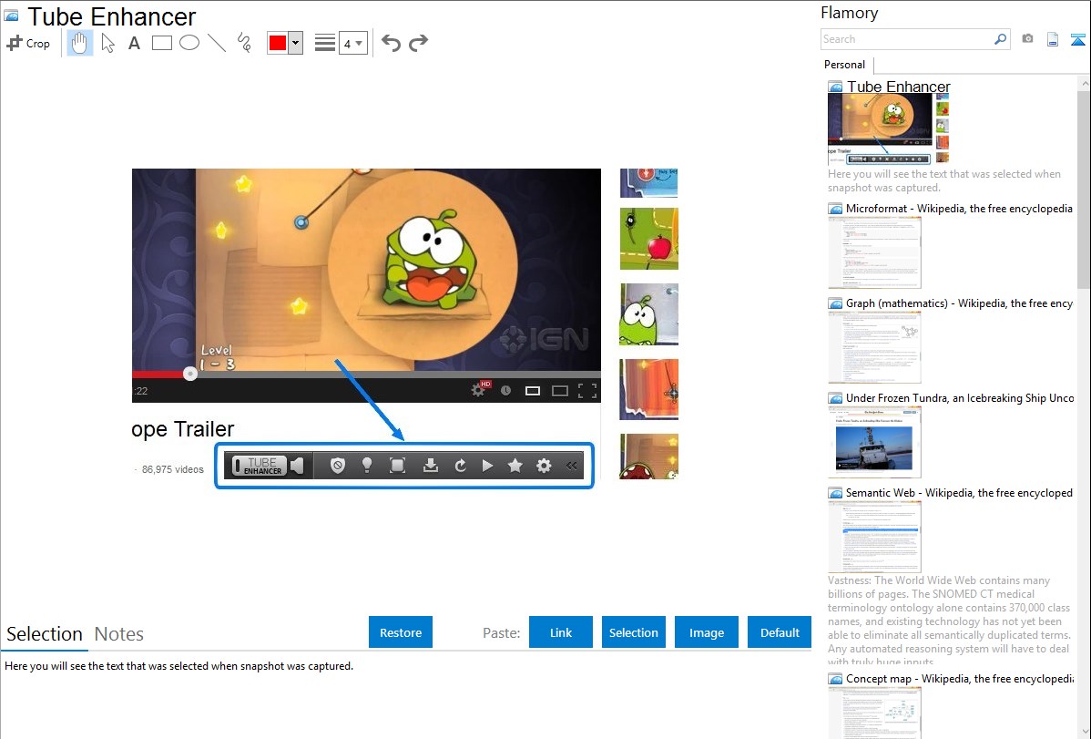Expand the line thickness dropdown
The width and height of the screenshot is (1091, 739).
(x=352, y=43)
